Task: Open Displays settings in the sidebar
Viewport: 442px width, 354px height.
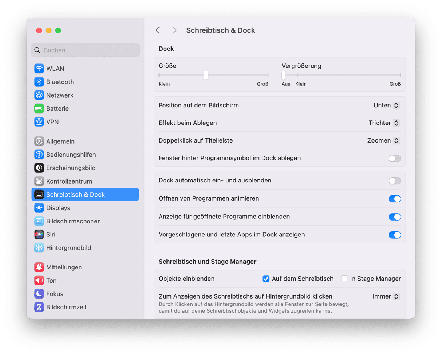Action: [x=58, y=208]
